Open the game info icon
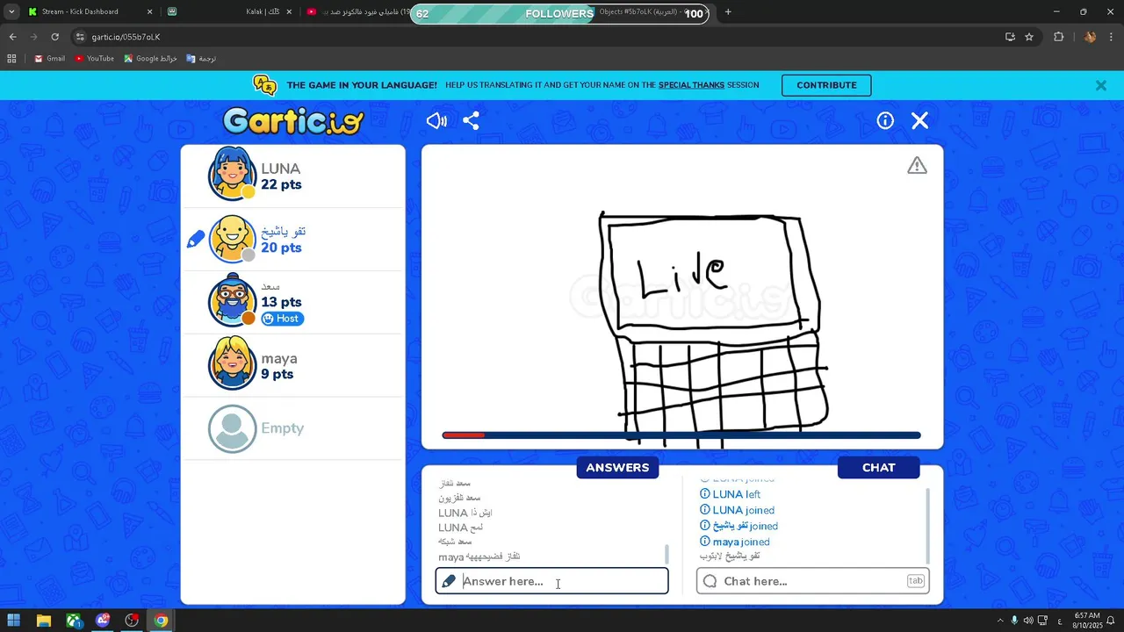The image size is (1124, 632). 885,121
